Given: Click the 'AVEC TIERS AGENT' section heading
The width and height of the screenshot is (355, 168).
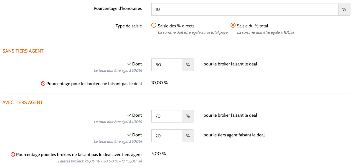Looking at the screenshot, I should pyautogui.click(x=23, y=102).
